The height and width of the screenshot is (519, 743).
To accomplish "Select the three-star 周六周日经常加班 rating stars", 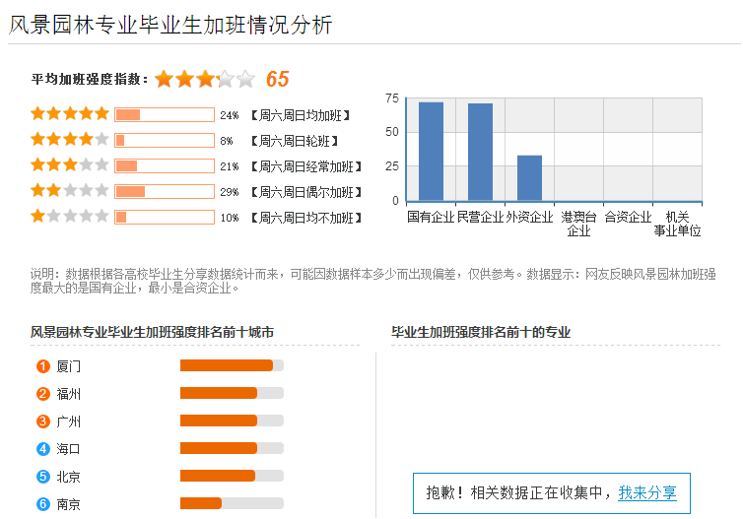I will (70, 165).
